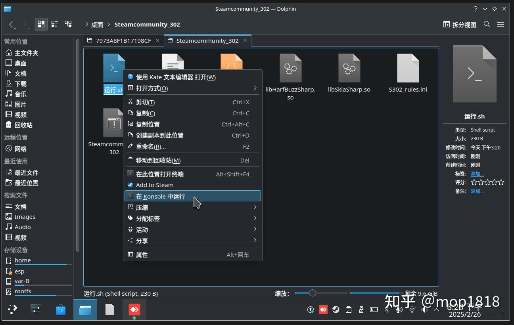
Task: Switch to the 7973A8F1B17198CF tab
Action: point(121,40)
